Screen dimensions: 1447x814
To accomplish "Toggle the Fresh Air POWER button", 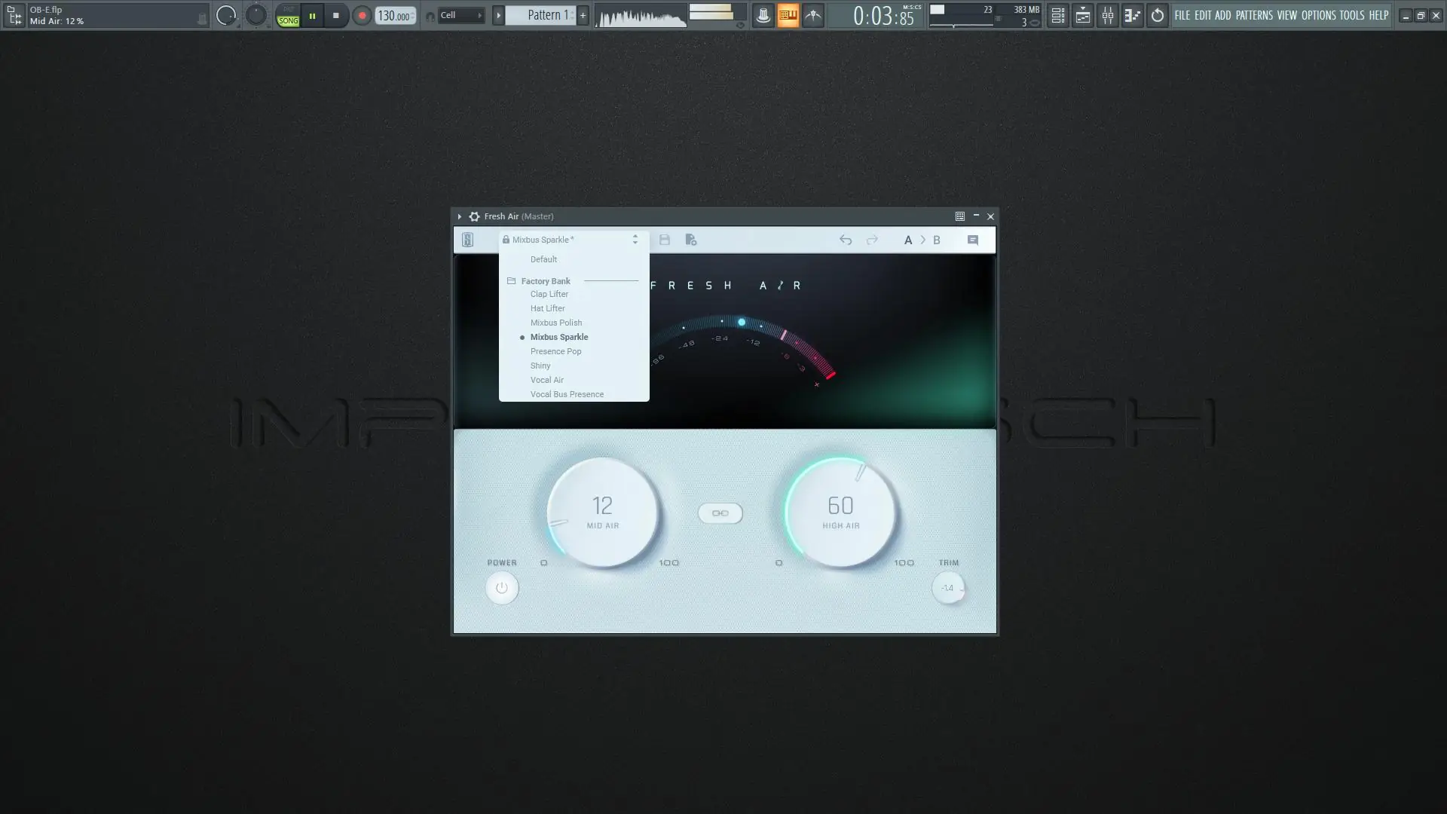I will tap(502, 588).
